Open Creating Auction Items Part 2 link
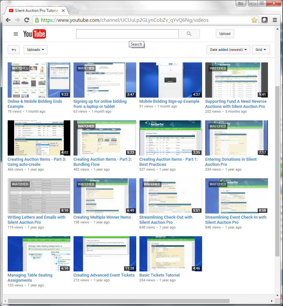 tap(103, 162)
